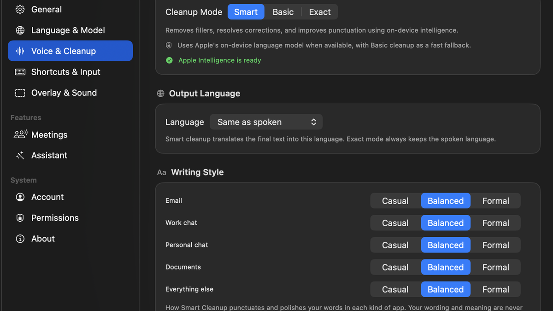
Task: Click the globe icon beside Language & Model
Action: coord(20,30)
